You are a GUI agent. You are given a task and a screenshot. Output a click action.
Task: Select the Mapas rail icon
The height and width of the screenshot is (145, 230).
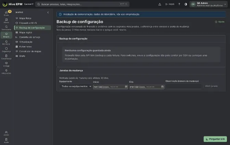pos(6,35)
